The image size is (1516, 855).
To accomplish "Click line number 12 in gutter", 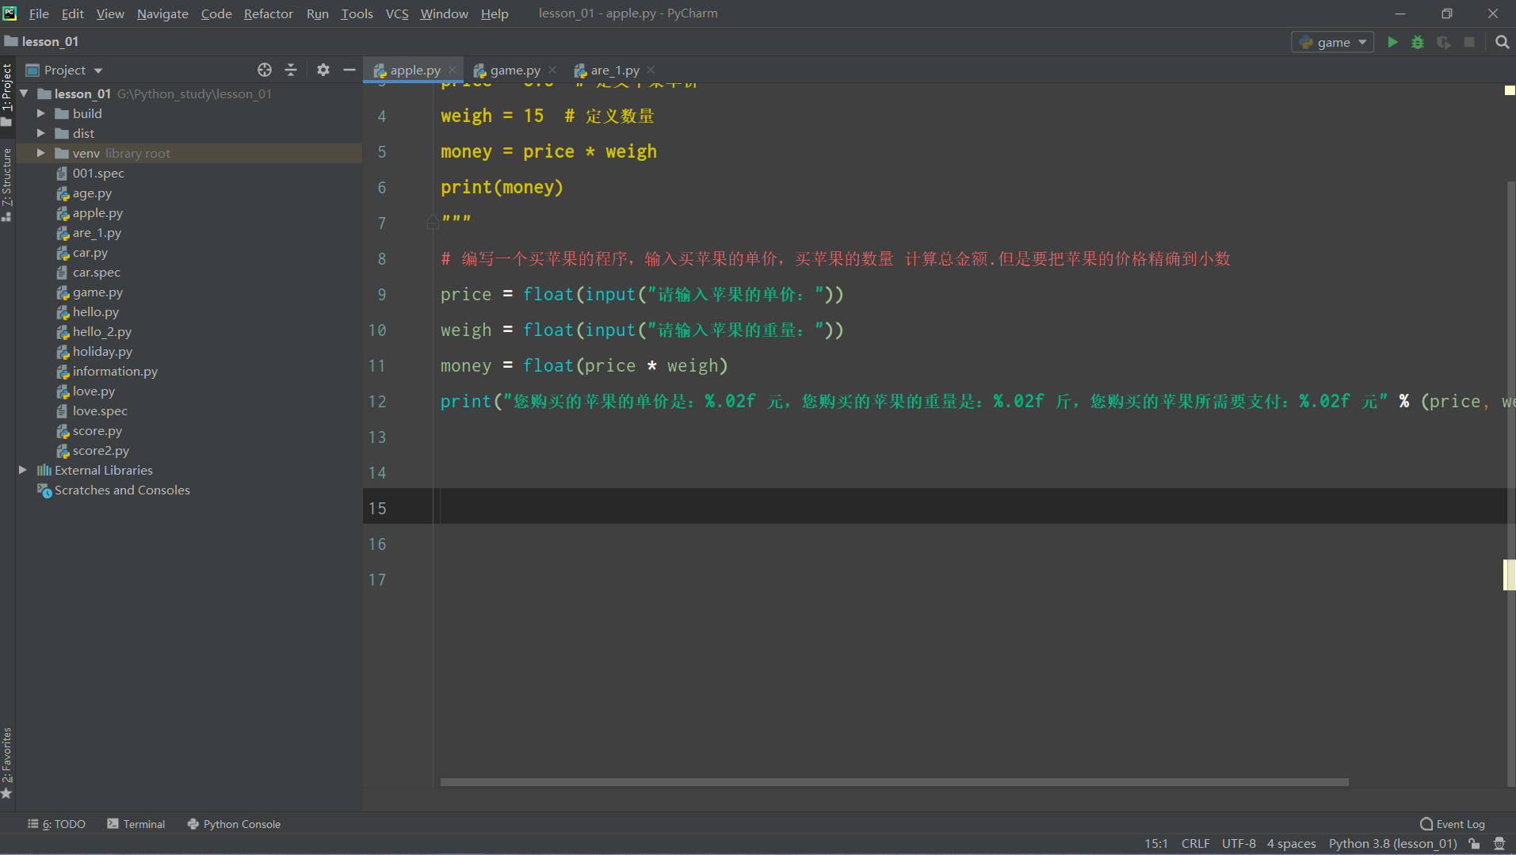I will (377, 402).
